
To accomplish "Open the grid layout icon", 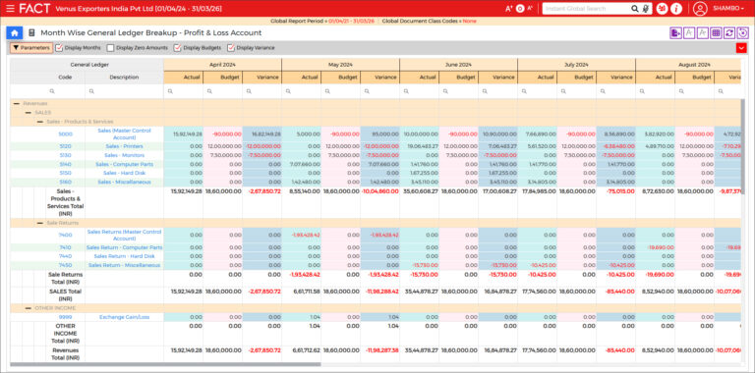I will pyautogui.click(x=716, y=32).
